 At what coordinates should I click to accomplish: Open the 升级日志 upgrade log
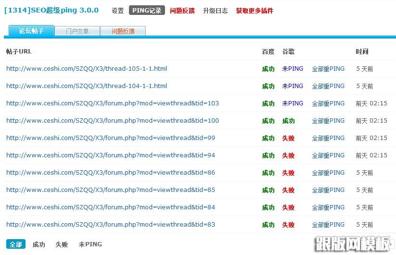point(215,11)
